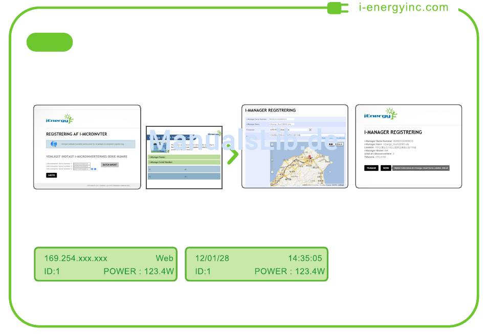Image resolution: width=486 pixels, height=334 pixels.
Task: Click the first map type button at the map's top right
Action: tap(330, 144)
